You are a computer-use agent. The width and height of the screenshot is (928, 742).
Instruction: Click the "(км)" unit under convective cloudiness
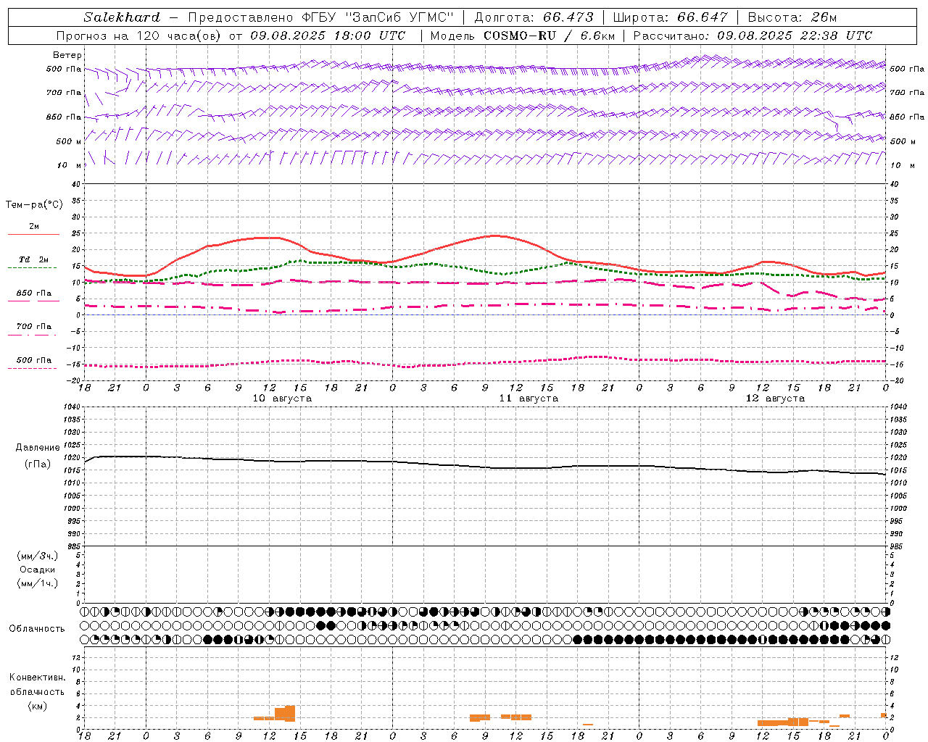tap(38, 706)
